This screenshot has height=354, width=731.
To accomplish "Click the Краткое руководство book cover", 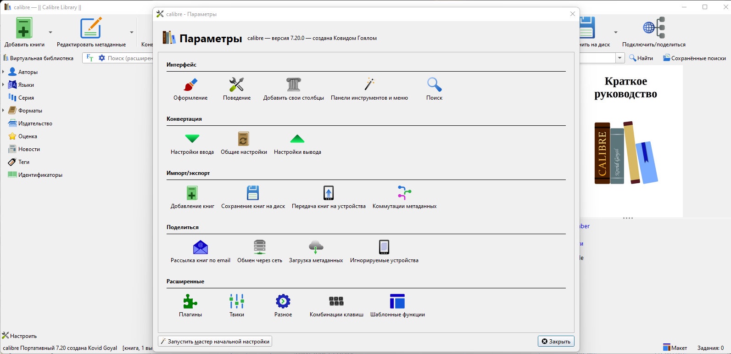I will tap(626, 141).
